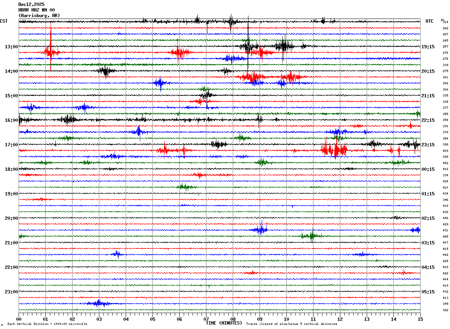Click the 00:15 UTC time label

(428, 169)
